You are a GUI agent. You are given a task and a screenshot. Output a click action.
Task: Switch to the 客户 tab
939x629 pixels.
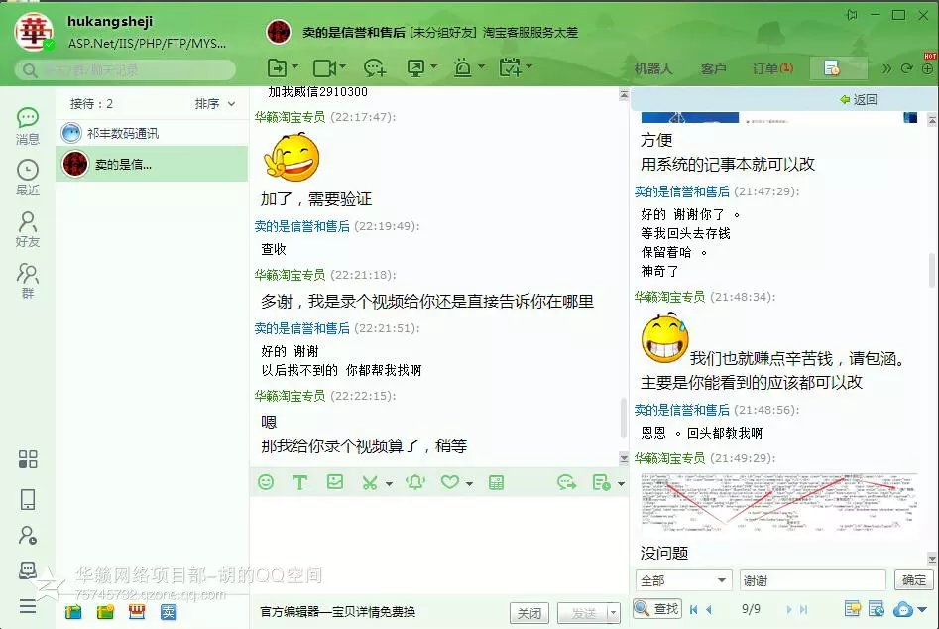[x=713, y=68]
